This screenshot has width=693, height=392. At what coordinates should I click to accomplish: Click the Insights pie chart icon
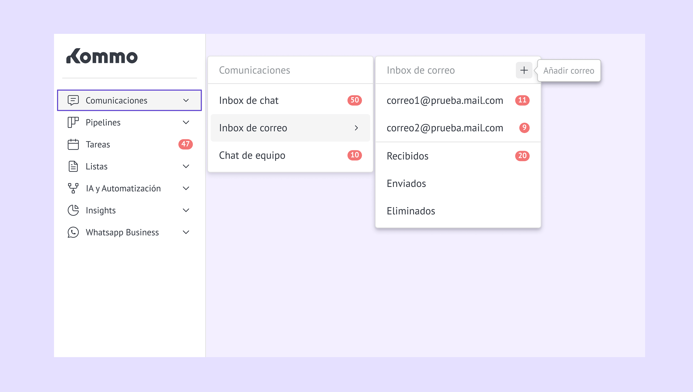point(73,210)
